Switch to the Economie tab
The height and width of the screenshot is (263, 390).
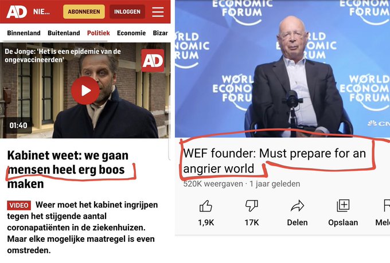131,33
